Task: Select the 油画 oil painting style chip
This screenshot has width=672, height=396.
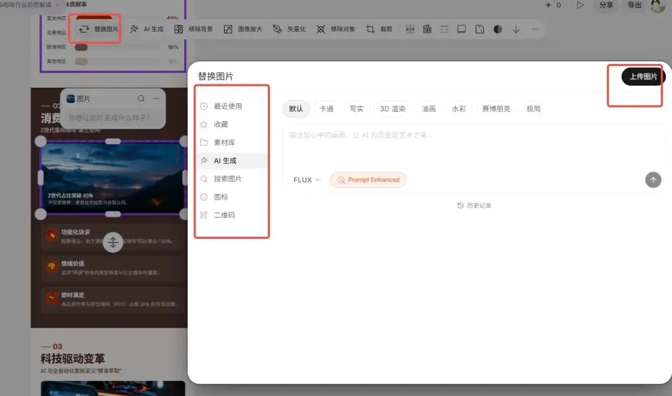Action: (x=429, y=109)
